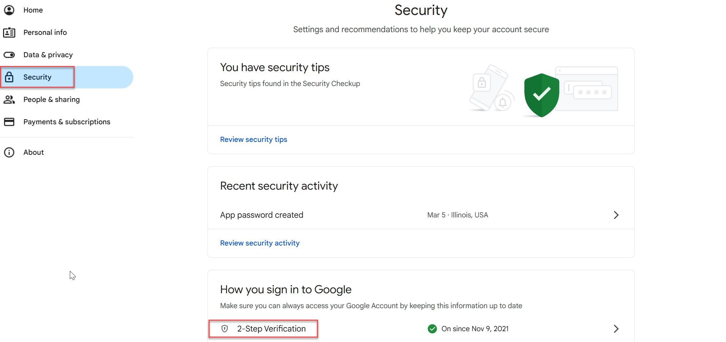
Task: Click the Personal info ID card icon
Action: click(x=9, y=33)
